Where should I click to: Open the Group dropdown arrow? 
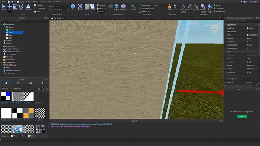105,5
